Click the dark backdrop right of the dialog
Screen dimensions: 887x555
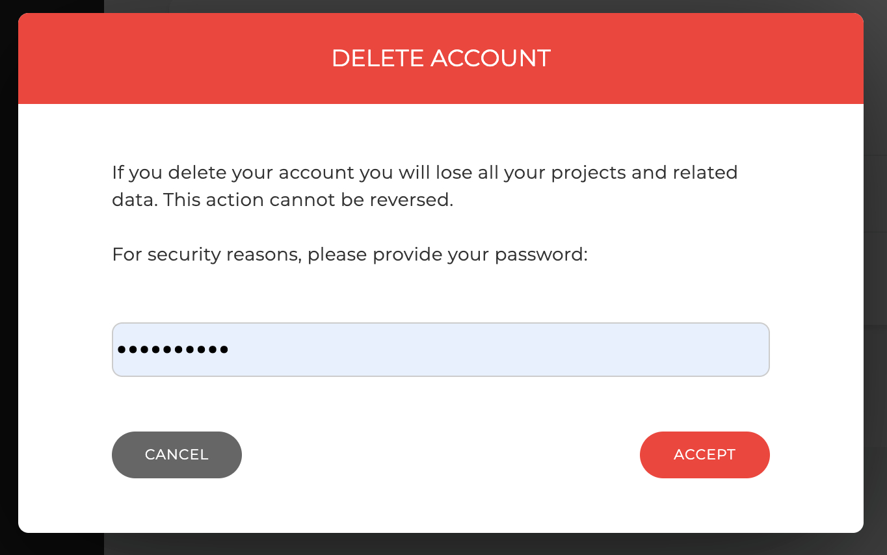click(875, 279)
